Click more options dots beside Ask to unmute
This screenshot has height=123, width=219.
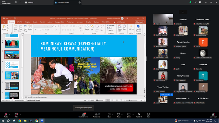[172, 95]
